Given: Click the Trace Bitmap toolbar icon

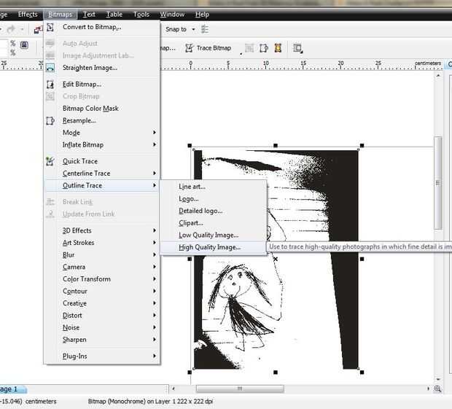Looking at the screenshot, I should point(190,48).
